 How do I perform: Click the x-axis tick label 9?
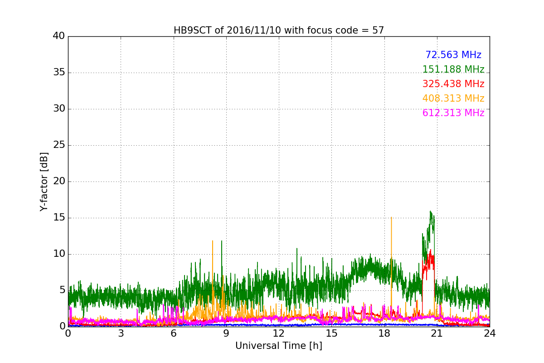click(x=226, y=333)
